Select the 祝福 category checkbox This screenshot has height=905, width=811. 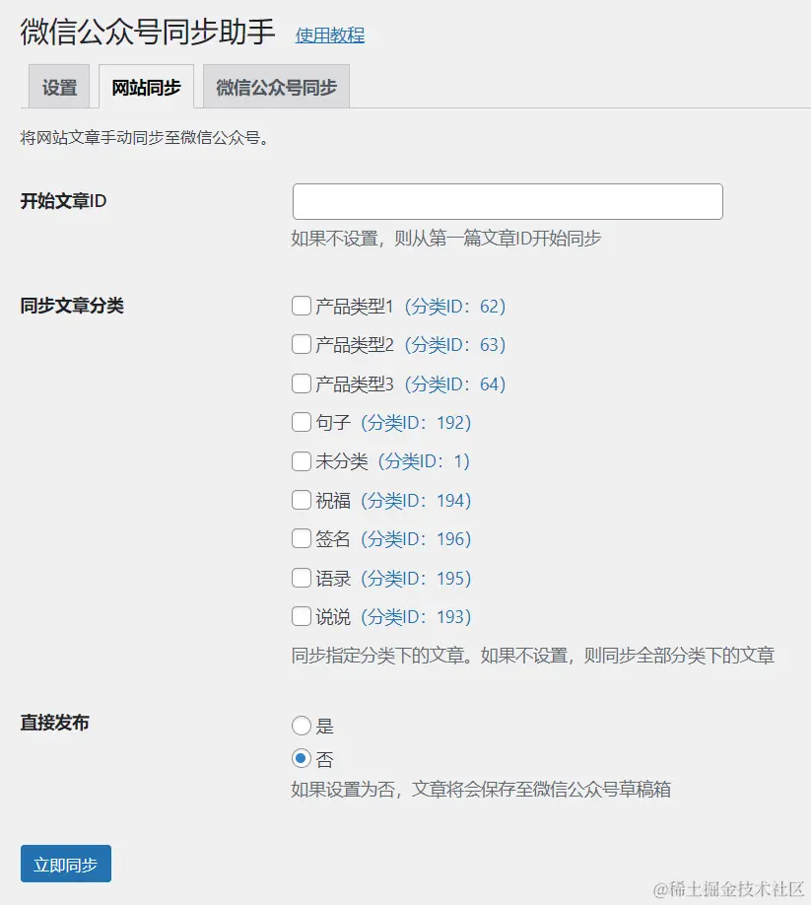[x=301, y=500]
